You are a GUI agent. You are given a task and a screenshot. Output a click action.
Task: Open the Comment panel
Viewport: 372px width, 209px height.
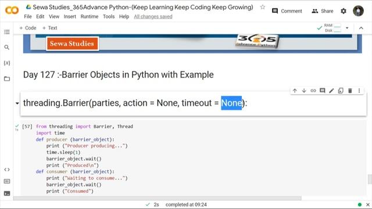click(x=287, y=11)
